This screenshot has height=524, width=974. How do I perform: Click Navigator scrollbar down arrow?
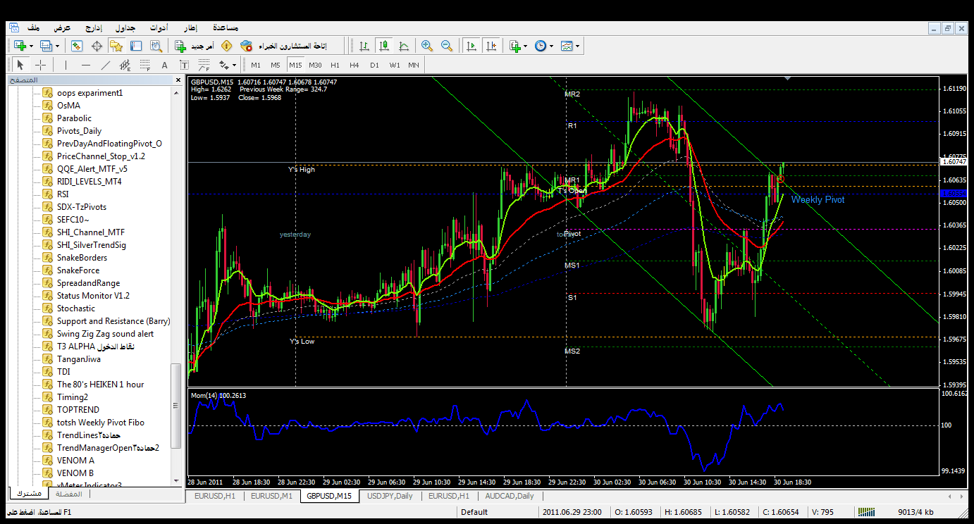point(178,480)
